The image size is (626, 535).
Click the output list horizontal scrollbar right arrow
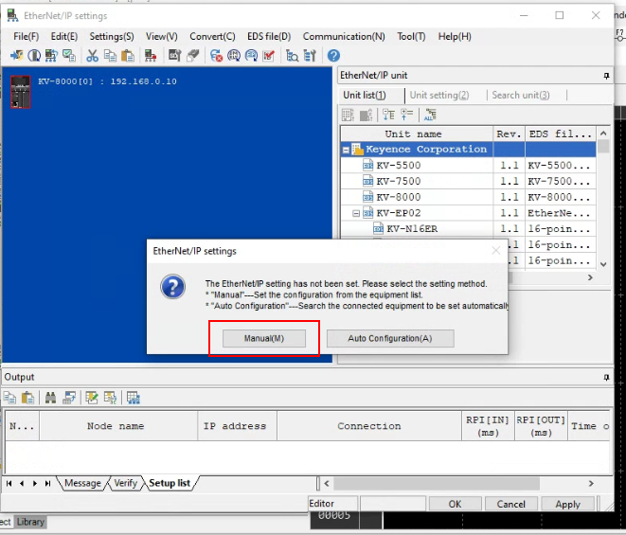pyautogui.click(x=591, y=484)
